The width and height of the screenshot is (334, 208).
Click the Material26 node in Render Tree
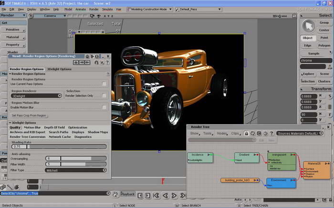click(315, 164)
